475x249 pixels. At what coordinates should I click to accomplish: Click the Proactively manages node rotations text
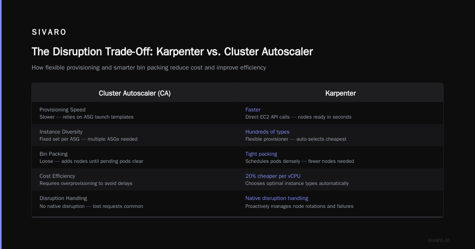299,206
